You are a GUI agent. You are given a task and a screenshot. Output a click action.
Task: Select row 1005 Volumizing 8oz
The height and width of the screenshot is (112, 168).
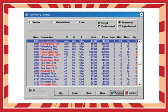click(x=82, y=47)
